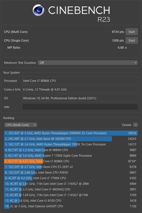Click the Processor field Intel Core i7-8086K
This screenshot has width=142, height=213.
point(80,81)
